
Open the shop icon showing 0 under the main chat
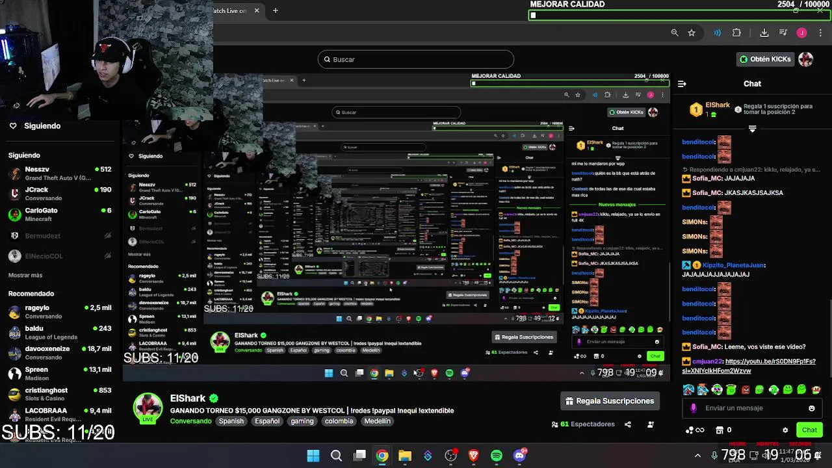[x=720, y=430]
